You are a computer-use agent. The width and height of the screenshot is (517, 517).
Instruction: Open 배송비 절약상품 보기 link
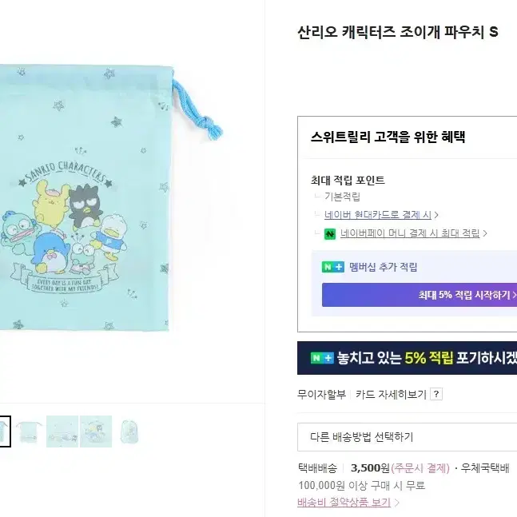(344, 503)
